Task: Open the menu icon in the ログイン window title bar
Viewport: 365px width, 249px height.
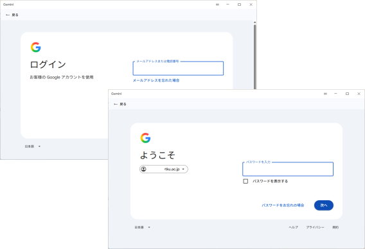Action: click(217, 4)
